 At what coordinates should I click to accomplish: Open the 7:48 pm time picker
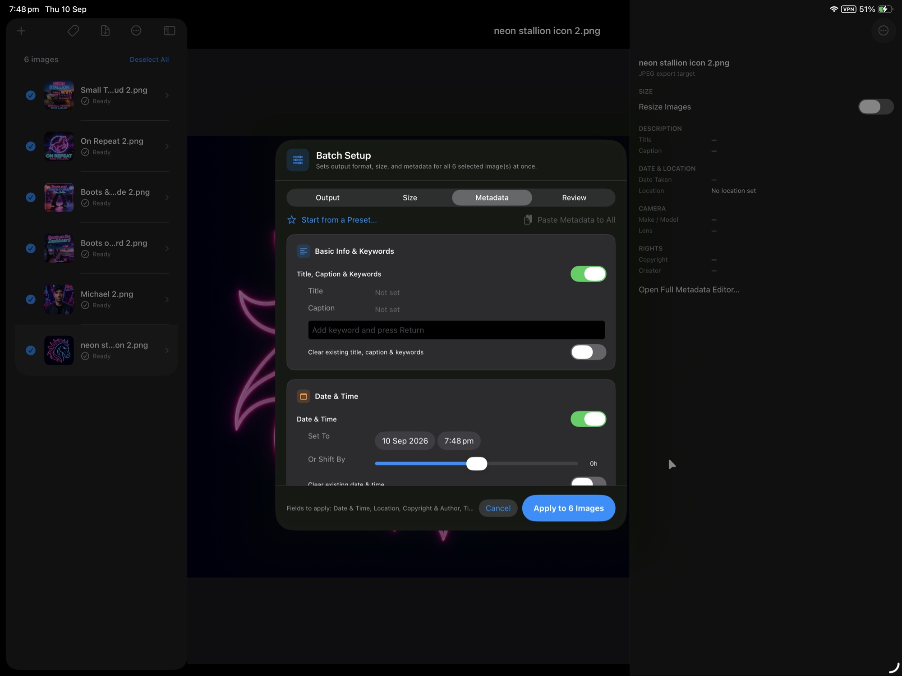point(459,441)
